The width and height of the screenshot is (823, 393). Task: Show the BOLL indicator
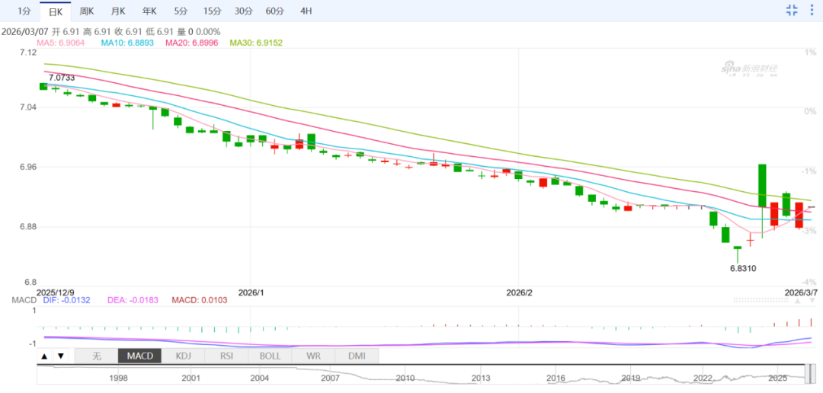click(x=270, y=356)
